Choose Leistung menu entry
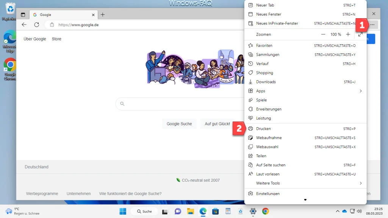Image resolution: width=388 pixels, height=218 pixels. coord(305,118)
